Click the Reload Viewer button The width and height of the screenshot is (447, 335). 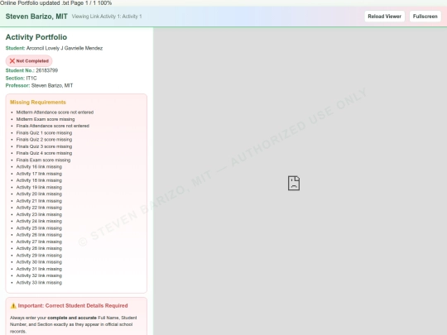coord(384,17)
